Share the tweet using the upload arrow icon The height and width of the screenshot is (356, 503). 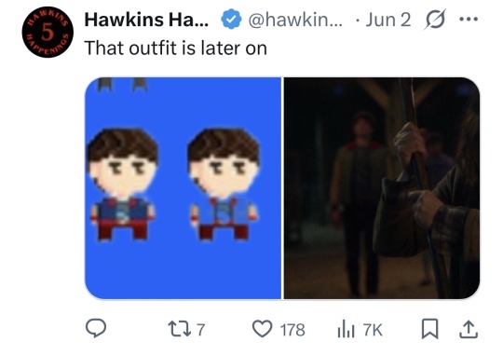(469, 329)
